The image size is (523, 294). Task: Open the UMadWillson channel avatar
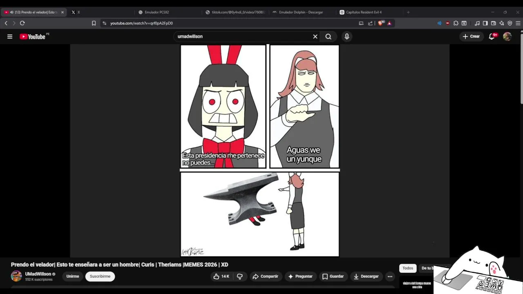point(16,276)
